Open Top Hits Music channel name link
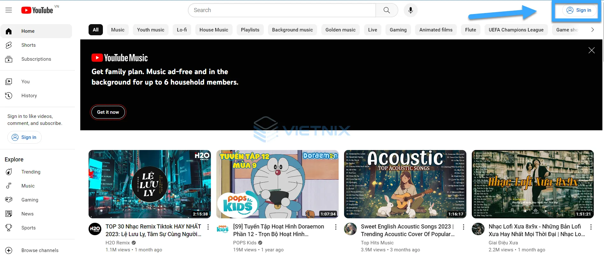 377,243
